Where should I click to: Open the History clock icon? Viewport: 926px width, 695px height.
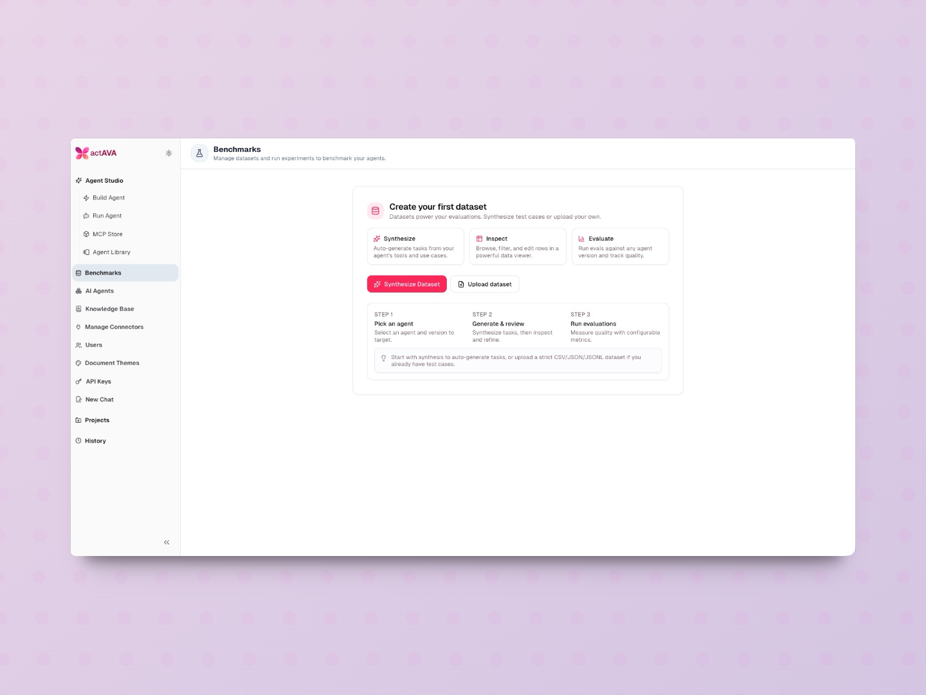coord(78,441)
